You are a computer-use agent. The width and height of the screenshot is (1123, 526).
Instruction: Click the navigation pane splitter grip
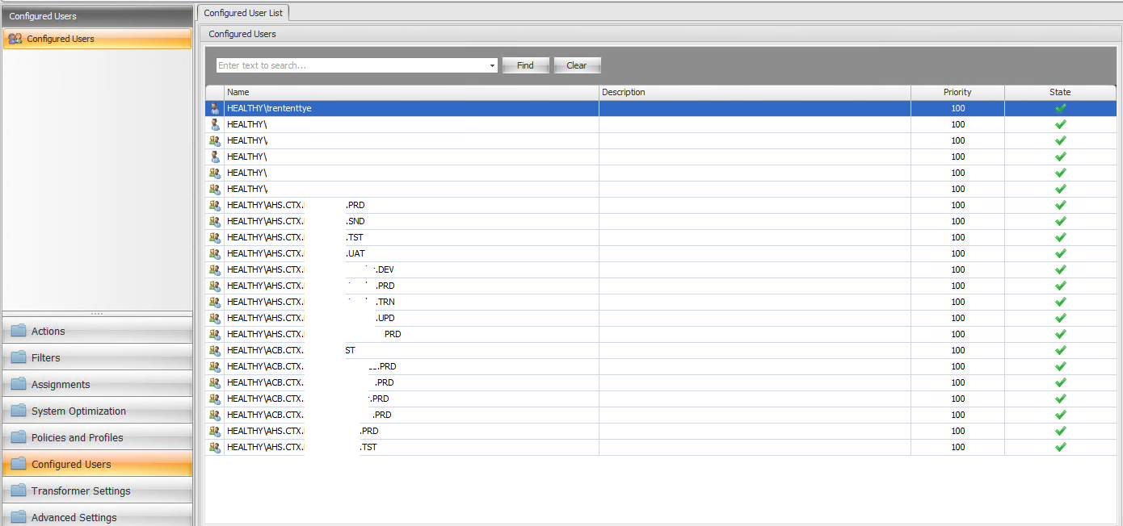(97, 314)
